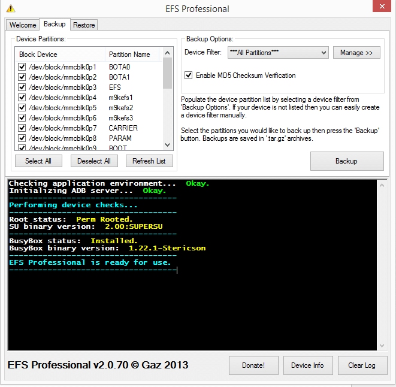Click the Refresh List button
Screen dimensions: 396x387
coord(149,161)
